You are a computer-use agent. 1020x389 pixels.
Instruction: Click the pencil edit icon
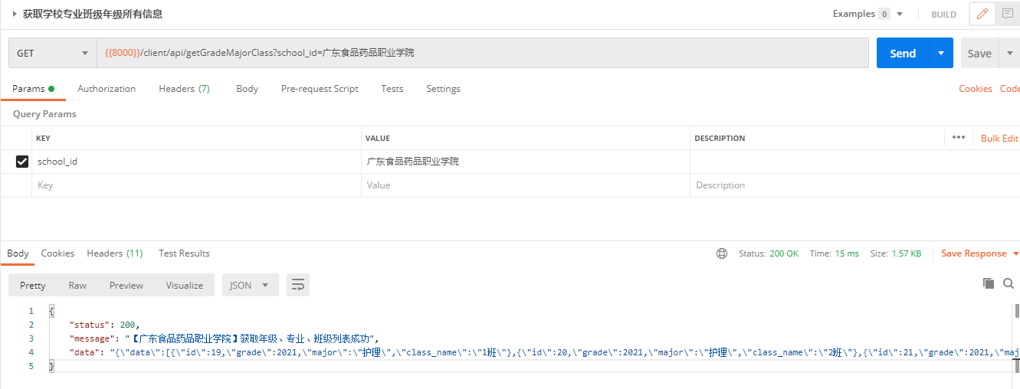pos(982,14)
